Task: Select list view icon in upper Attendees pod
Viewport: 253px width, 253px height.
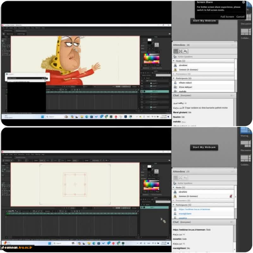Action: click(x=176, y=51)
